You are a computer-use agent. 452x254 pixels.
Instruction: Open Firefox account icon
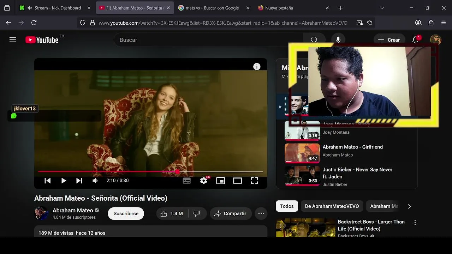click(x=418, y=23)
